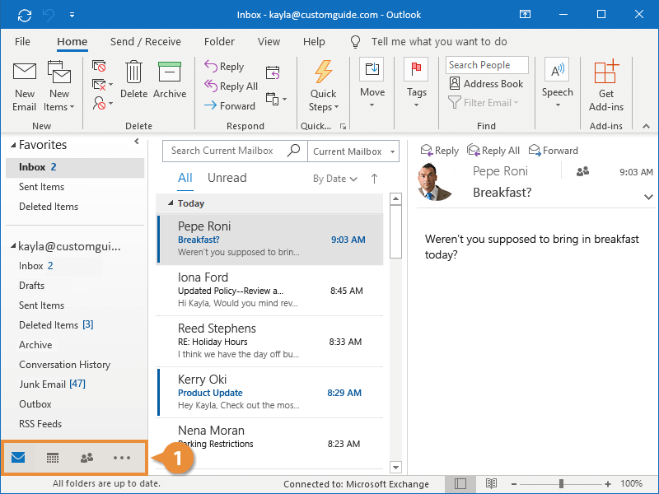Switch to the View ribbon tab
This screenshot has height=494, width=659.
(x=269, y=41)
